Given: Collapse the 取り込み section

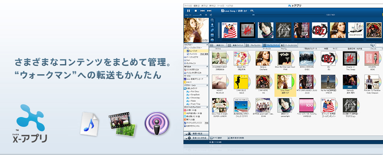Looking at the screenshot, I should pos(207,66).
